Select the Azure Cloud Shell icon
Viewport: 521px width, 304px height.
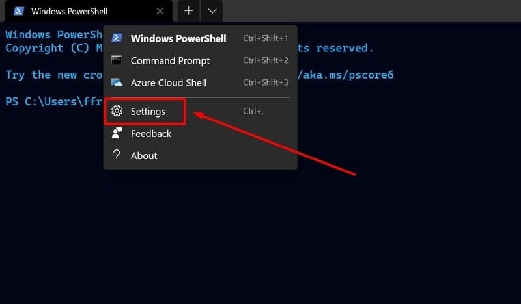[x=117, y=82]
